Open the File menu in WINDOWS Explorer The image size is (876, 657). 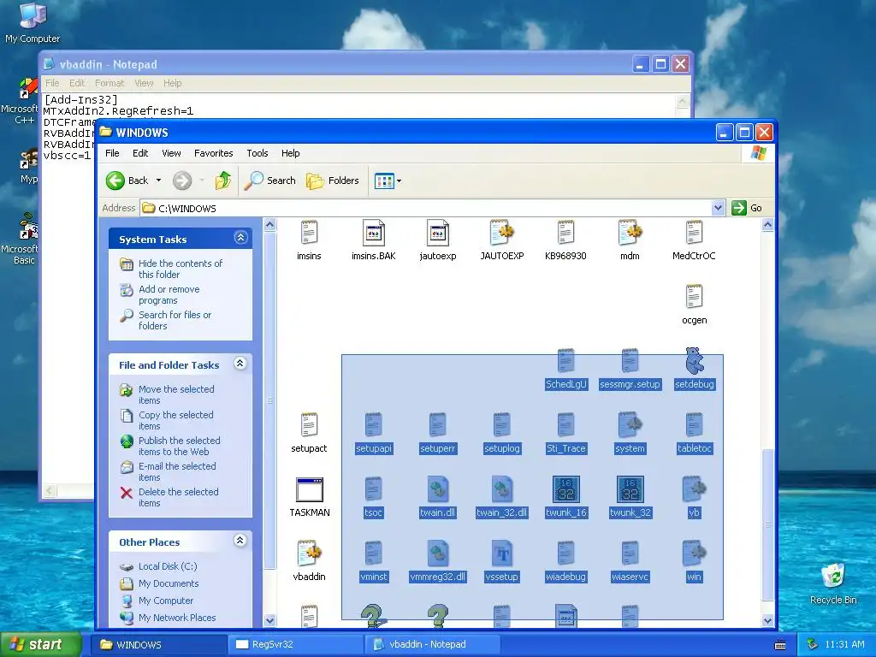112,153
